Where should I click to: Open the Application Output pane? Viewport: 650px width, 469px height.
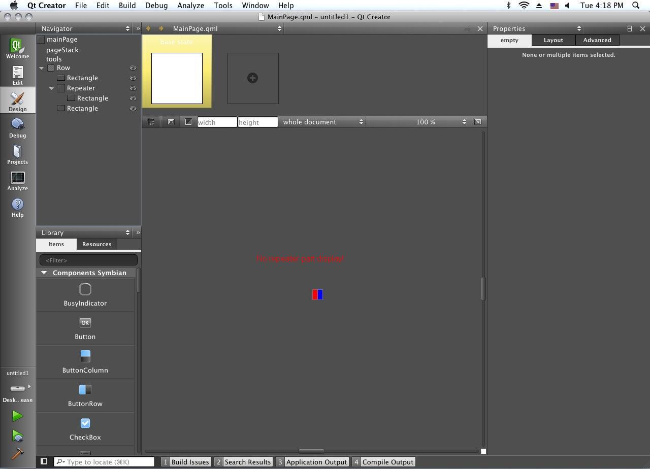pos(312,462)
